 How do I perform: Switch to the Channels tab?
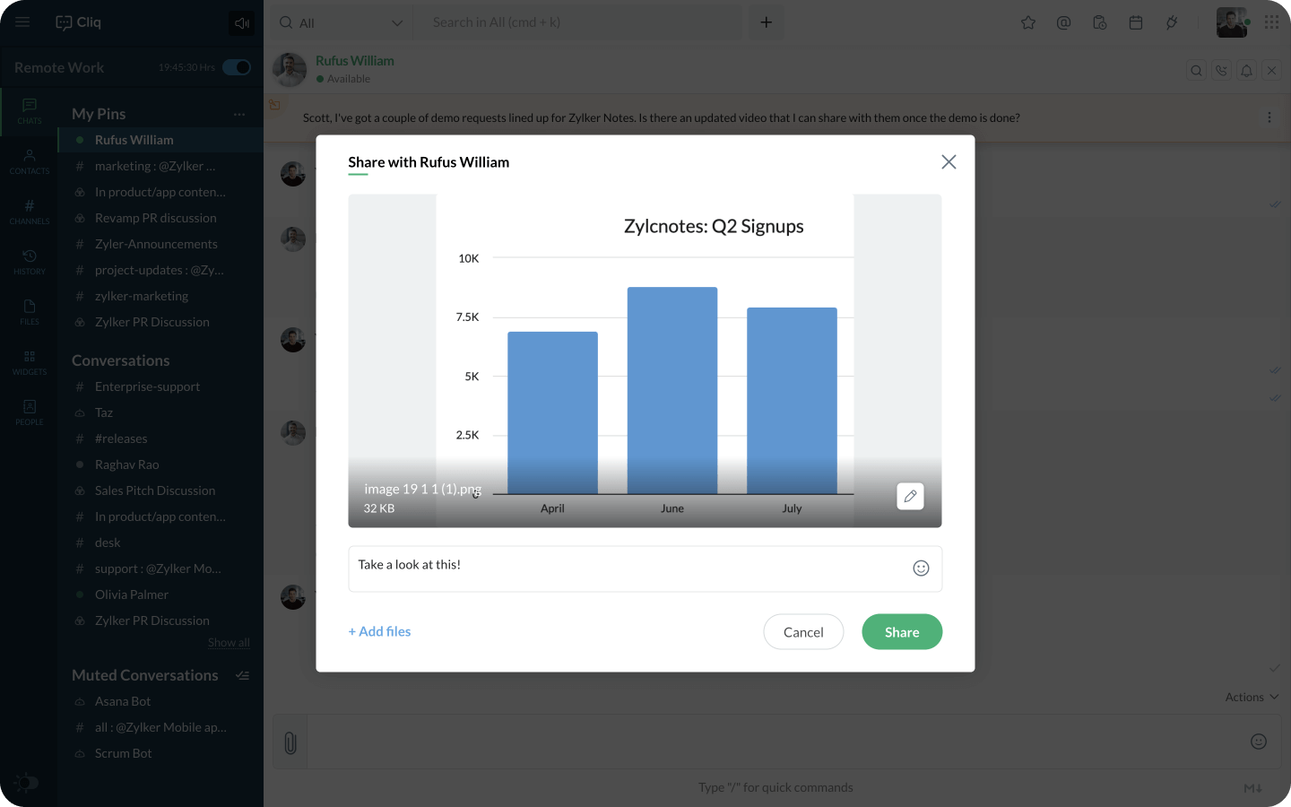(x=30, y=213)
